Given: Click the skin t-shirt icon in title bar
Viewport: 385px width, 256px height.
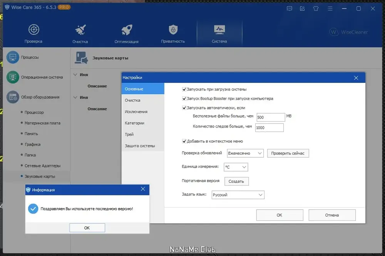Looking at the screenshot, I should [x=316, y=8].
